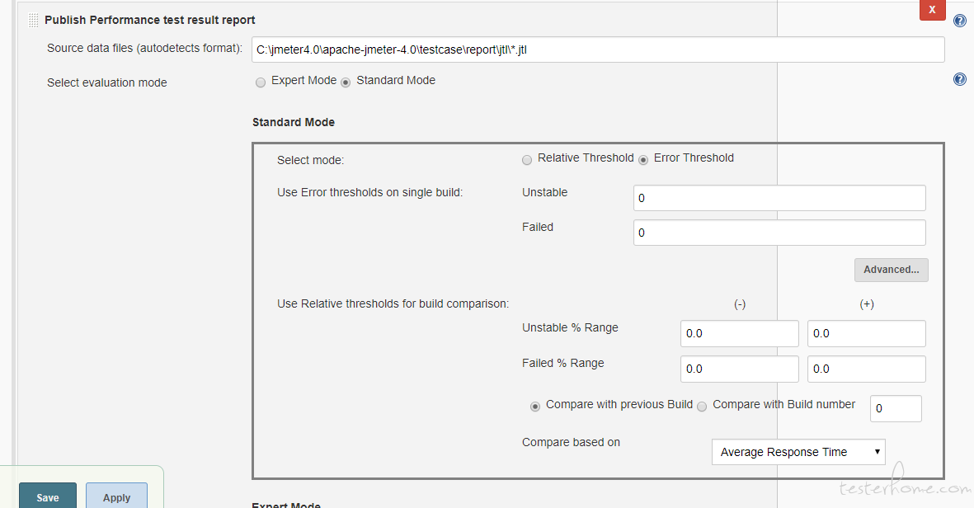
Task: Focus the Failed error threshold field
Action: point(779,233)
